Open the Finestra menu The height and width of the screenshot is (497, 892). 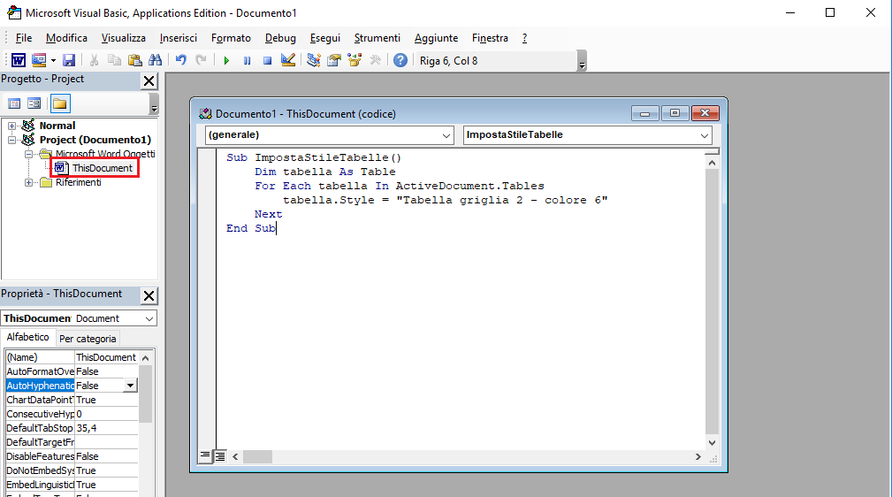(x=490, y=38)
